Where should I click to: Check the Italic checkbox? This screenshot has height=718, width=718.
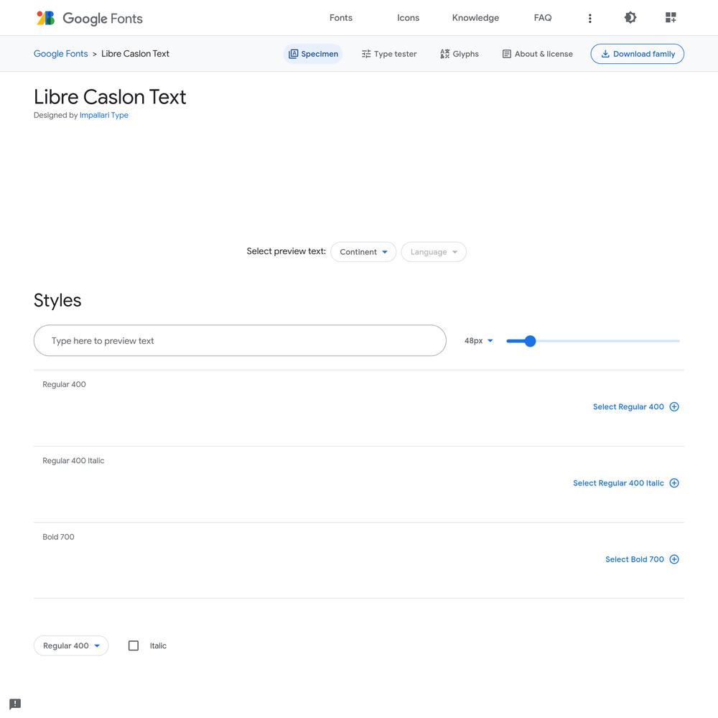point(134,645)
